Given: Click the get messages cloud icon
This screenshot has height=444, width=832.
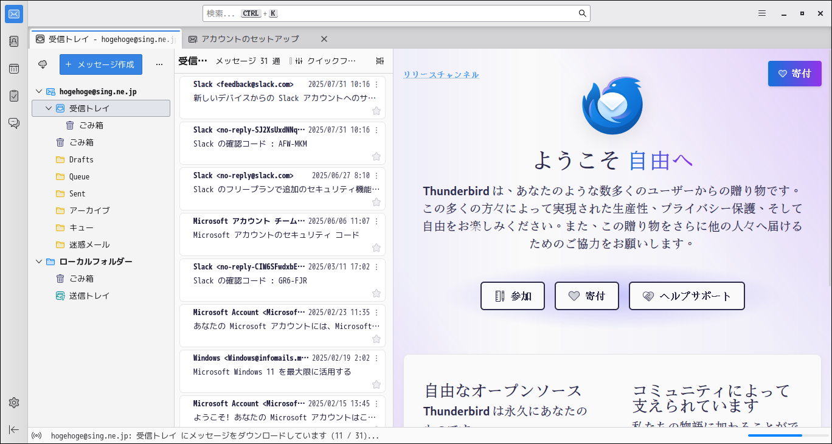Looking at the screenshot, I should click(x=43, y=64).
